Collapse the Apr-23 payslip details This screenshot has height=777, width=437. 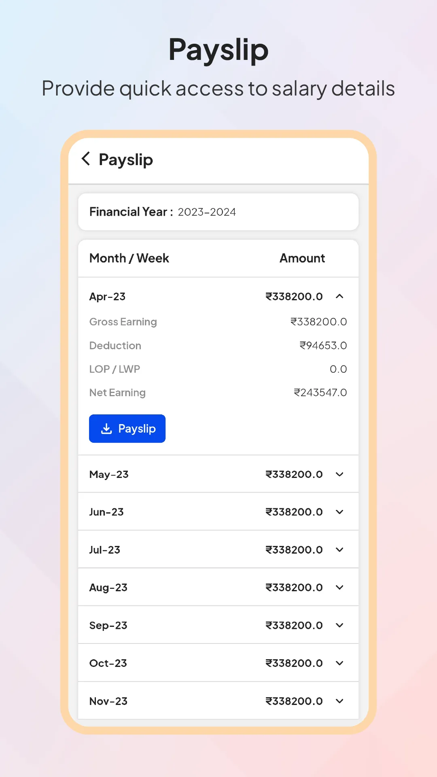click(x=339, y=296)
